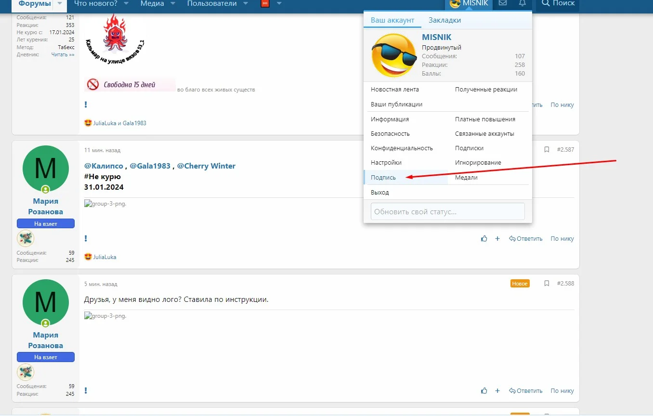The image size is (653, 416).
Task: Expand the Что нового? dropdown arrow
Action: click(126, 3)
